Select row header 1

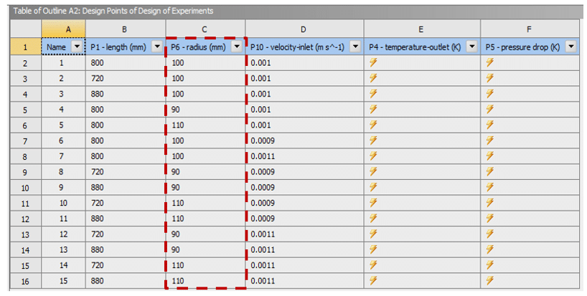(x=25, y=47)
